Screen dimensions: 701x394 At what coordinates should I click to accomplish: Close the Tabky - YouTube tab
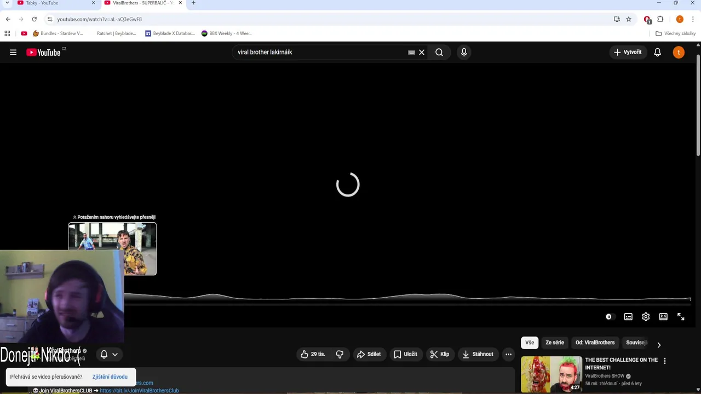click(93, 3)
